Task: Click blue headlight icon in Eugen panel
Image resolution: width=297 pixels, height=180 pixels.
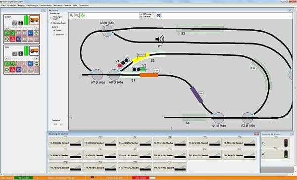Action: pos(19,39)
